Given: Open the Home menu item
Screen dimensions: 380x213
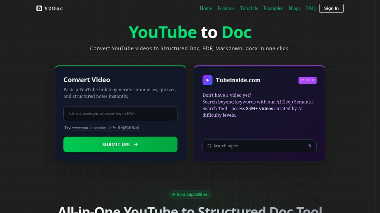Looking at the screenshot, I should pos(206,9).
